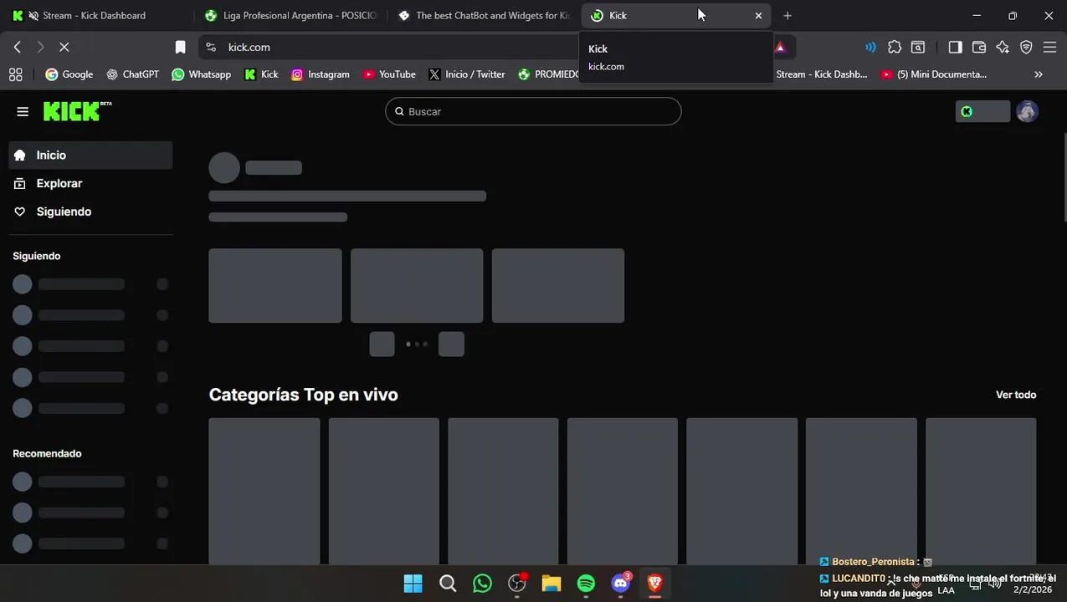Open Spotify from the taskbar
The height and width of the screenshot is (602, 1067).
pos(586,583)
